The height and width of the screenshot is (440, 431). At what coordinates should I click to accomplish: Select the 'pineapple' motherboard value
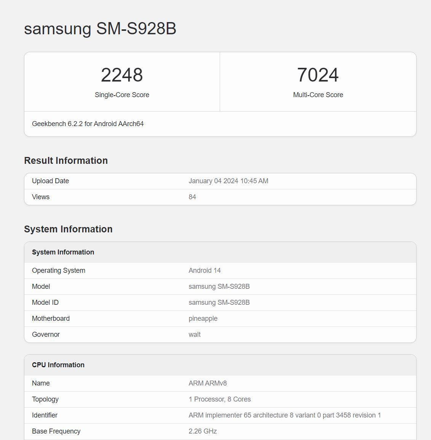click(x=203, y=319)
